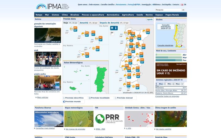Click the fire emergency 112 banner
Image resolution: width=221 pixels, height=138 pixels.
(x=171, y=70)
